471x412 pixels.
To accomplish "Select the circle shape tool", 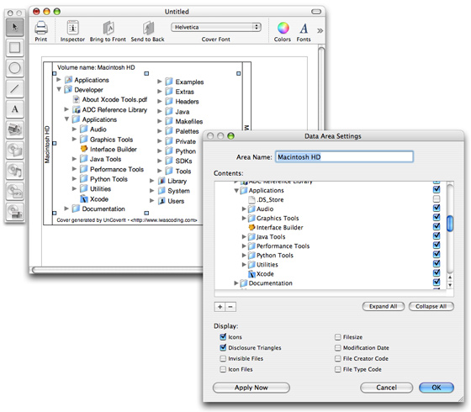I will pos(15,68).
